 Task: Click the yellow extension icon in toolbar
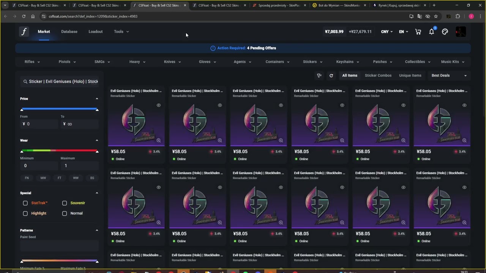pos(448,16)
